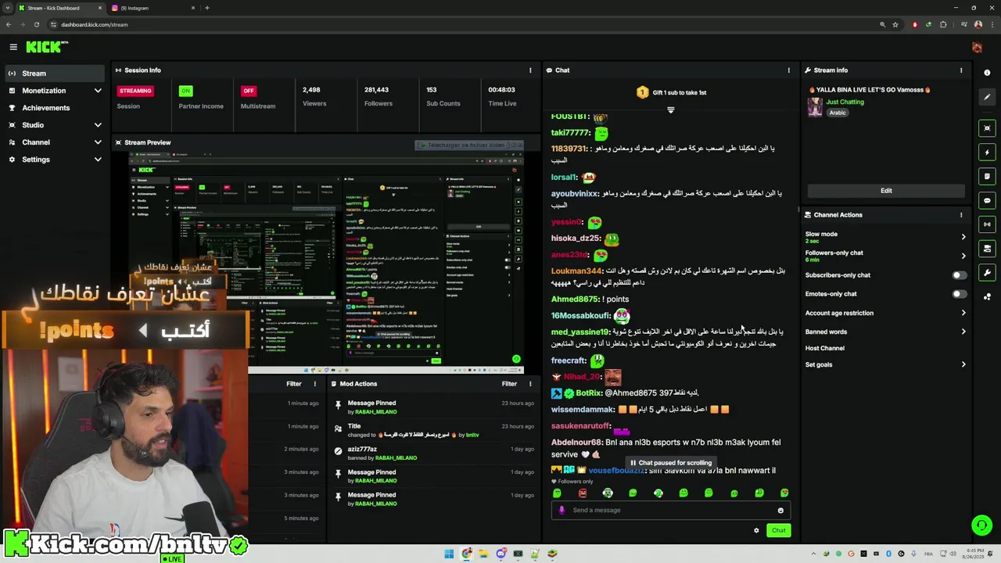Open Slow mode options chevron
This screenshot has width=1001, height=563.
[x=963, y=237]
